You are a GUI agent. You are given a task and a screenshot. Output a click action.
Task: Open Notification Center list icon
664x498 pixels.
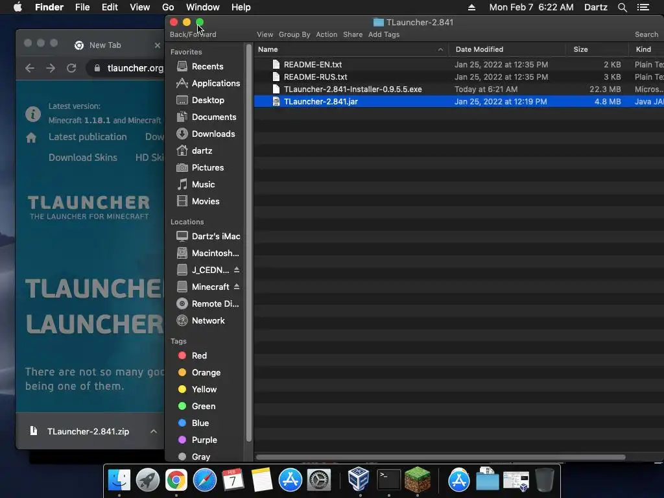pyautogui.click(x=643, y=7)
